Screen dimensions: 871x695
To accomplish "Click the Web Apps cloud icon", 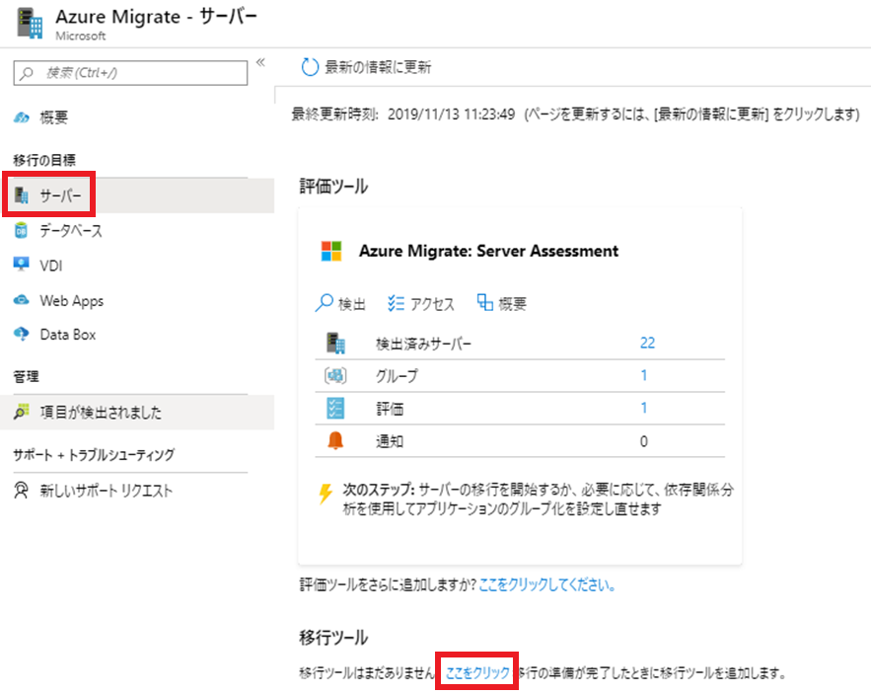I will click(x=21, y=300).
